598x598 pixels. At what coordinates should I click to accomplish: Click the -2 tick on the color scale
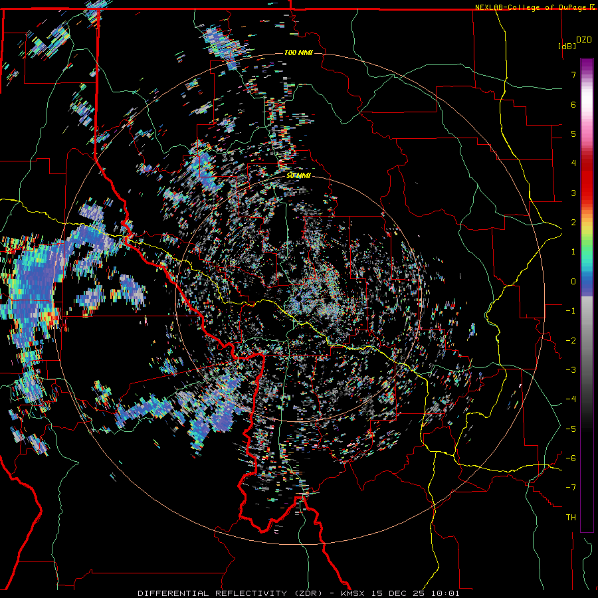pyautogui.click(x=571, y=340)
